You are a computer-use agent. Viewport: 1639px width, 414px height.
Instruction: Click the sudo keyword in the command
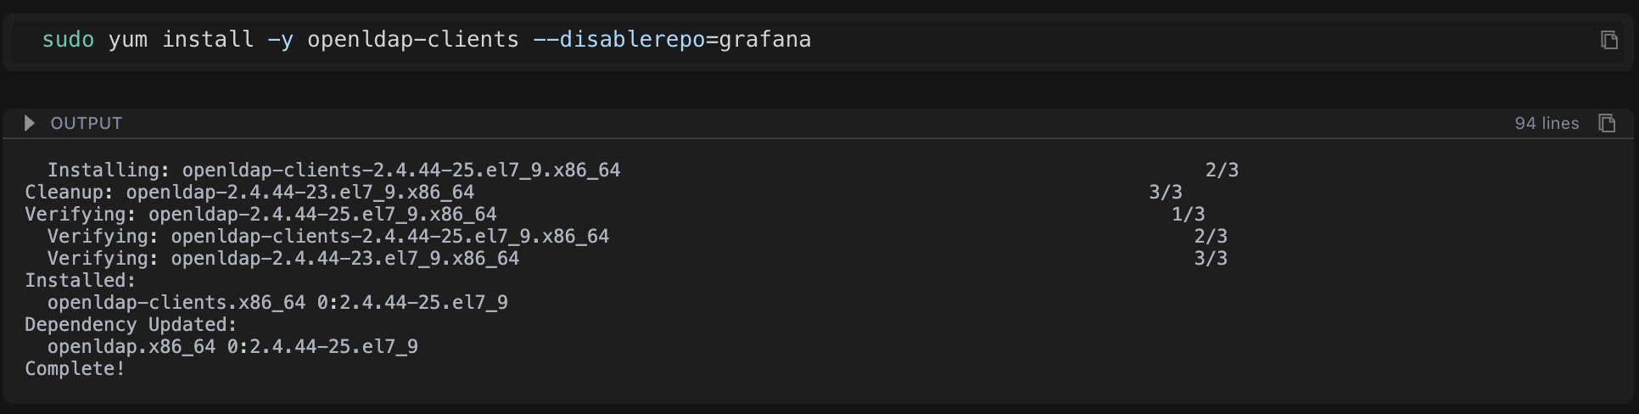pyautogui.click(x=68, y=40)
